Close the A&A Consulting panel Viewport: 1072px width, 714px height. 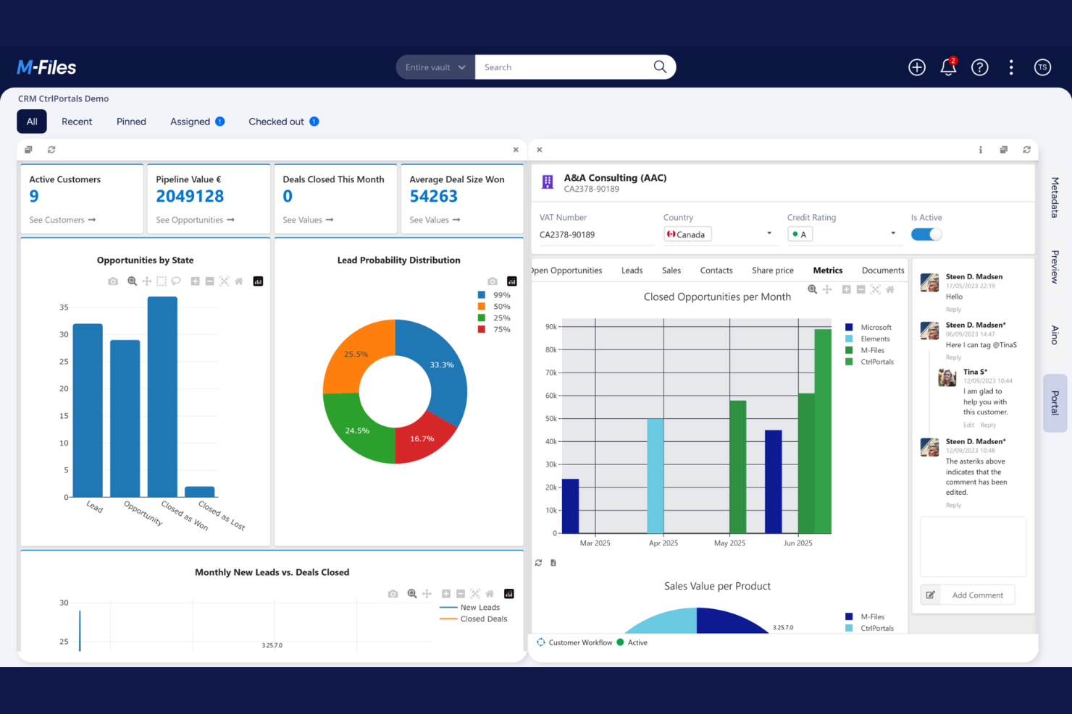[540, 150]
